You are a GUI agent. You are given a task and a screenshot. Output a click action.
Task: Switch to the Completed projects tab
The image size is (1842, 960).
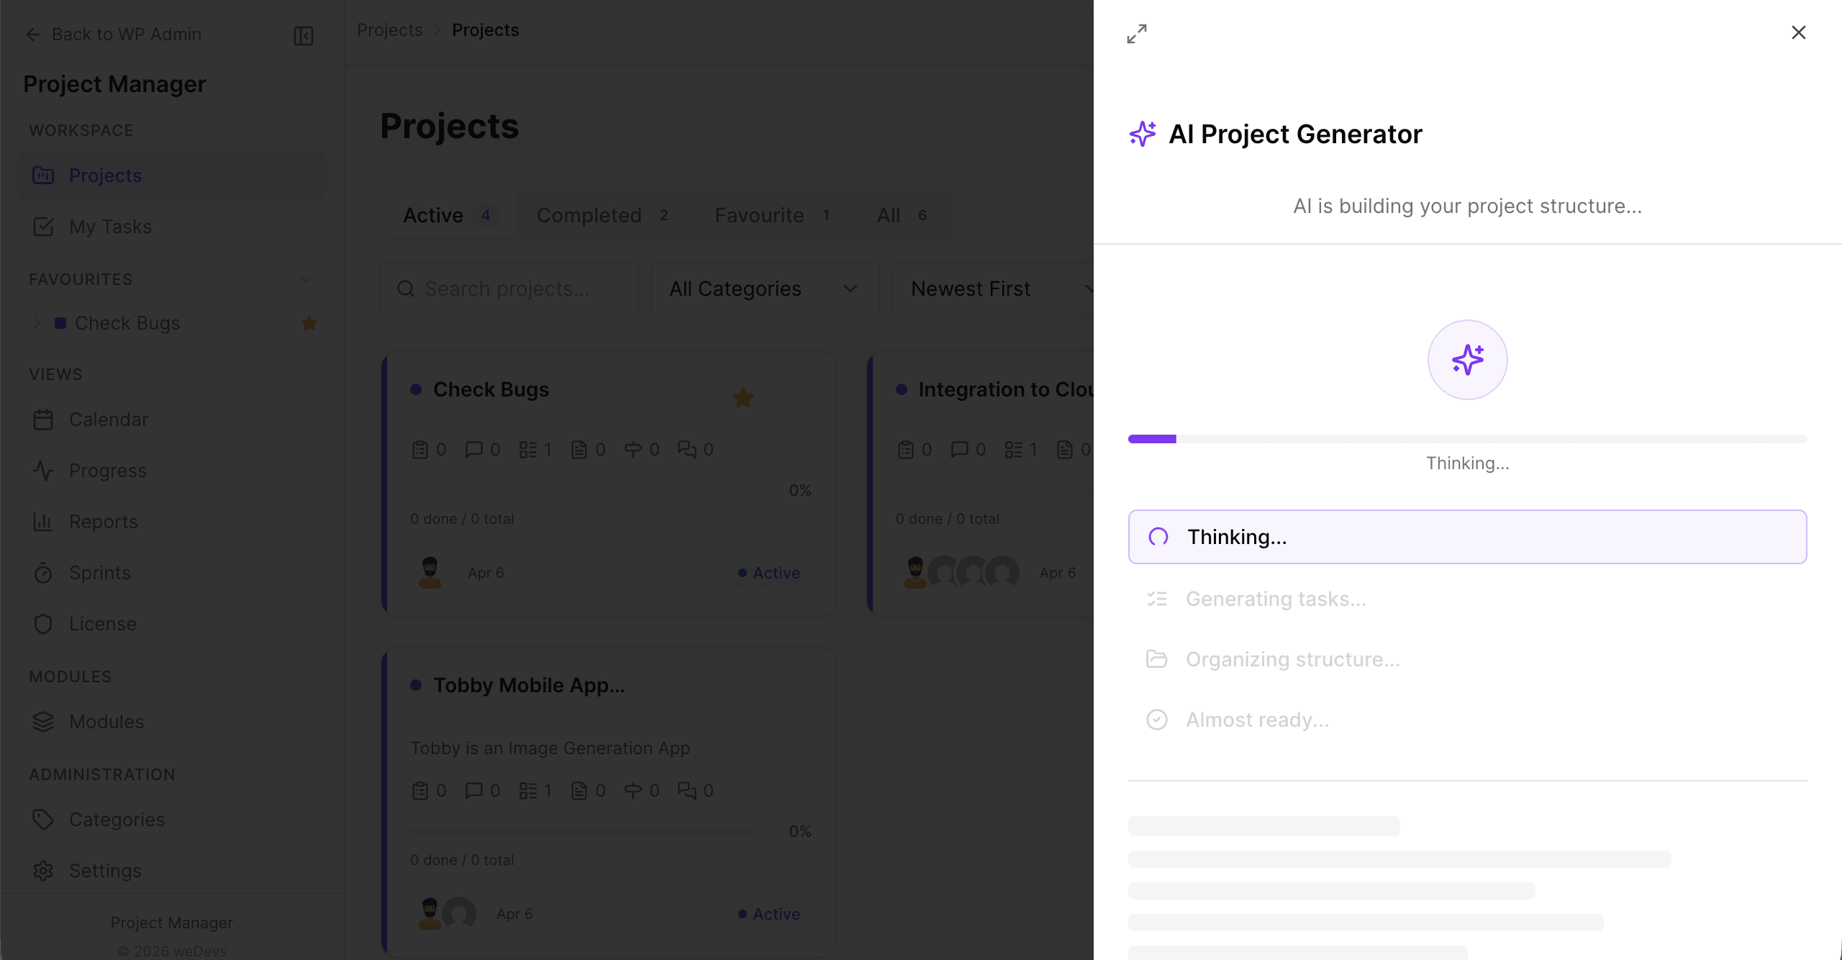coord(590,214)
